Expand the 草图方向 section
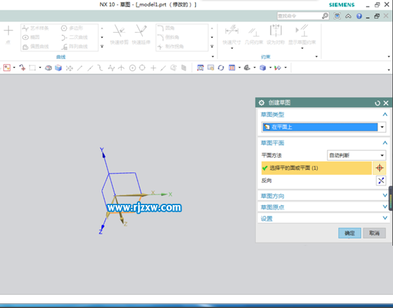393x308 pixels. 324,196
